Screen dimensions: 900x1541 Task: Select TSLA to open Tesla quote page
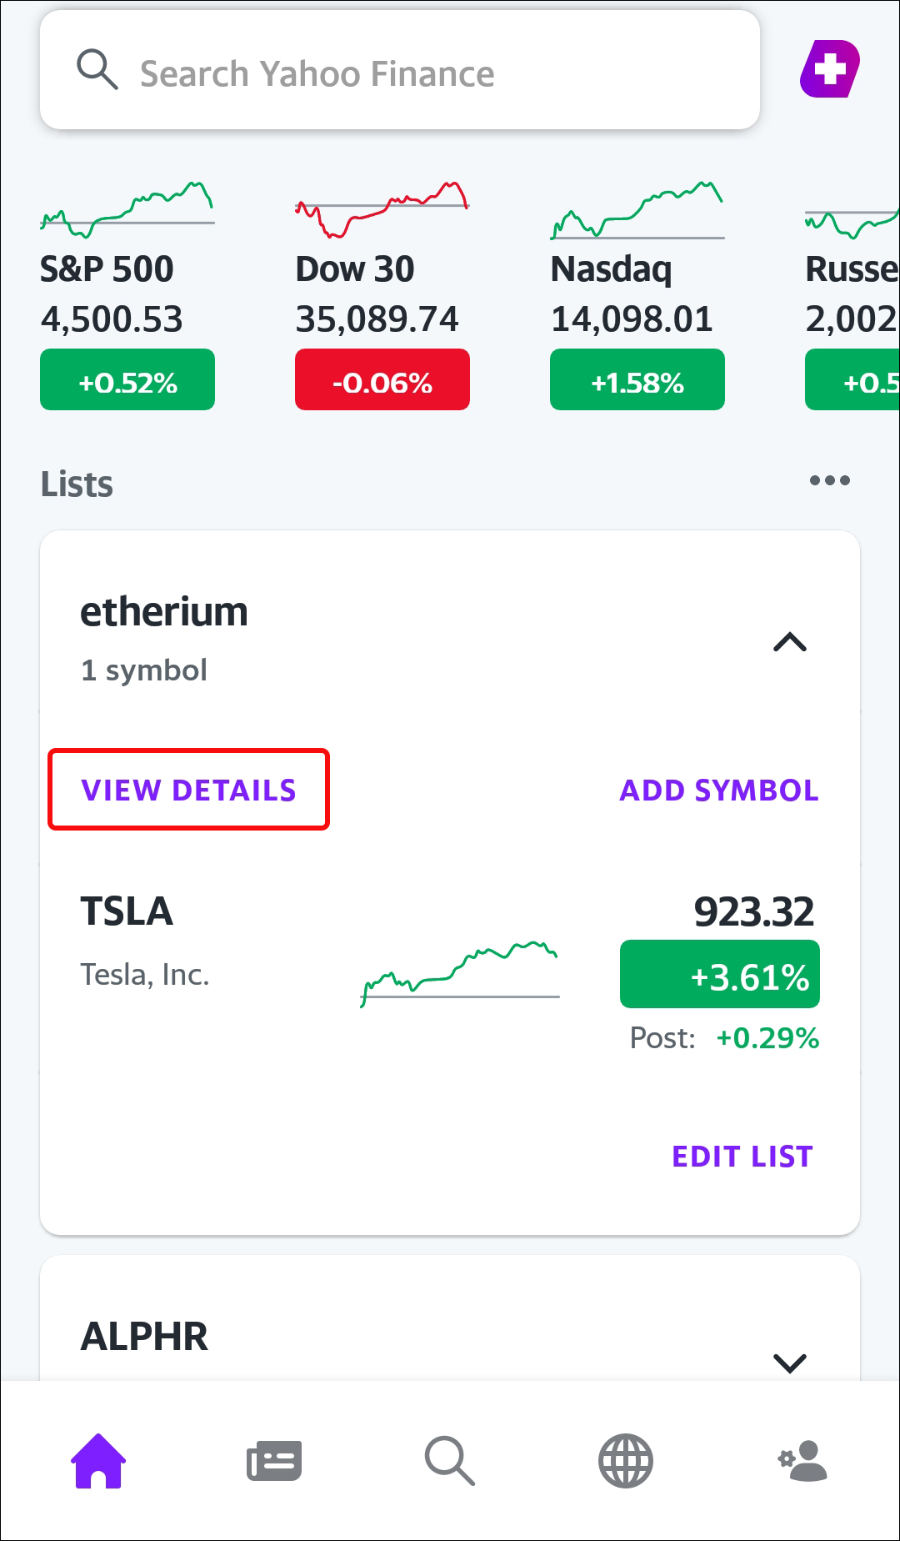(x=126, y=911)
